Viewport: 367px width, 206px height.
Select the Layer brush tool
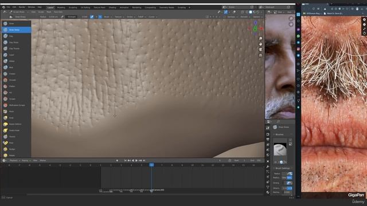tap(16, 55)
